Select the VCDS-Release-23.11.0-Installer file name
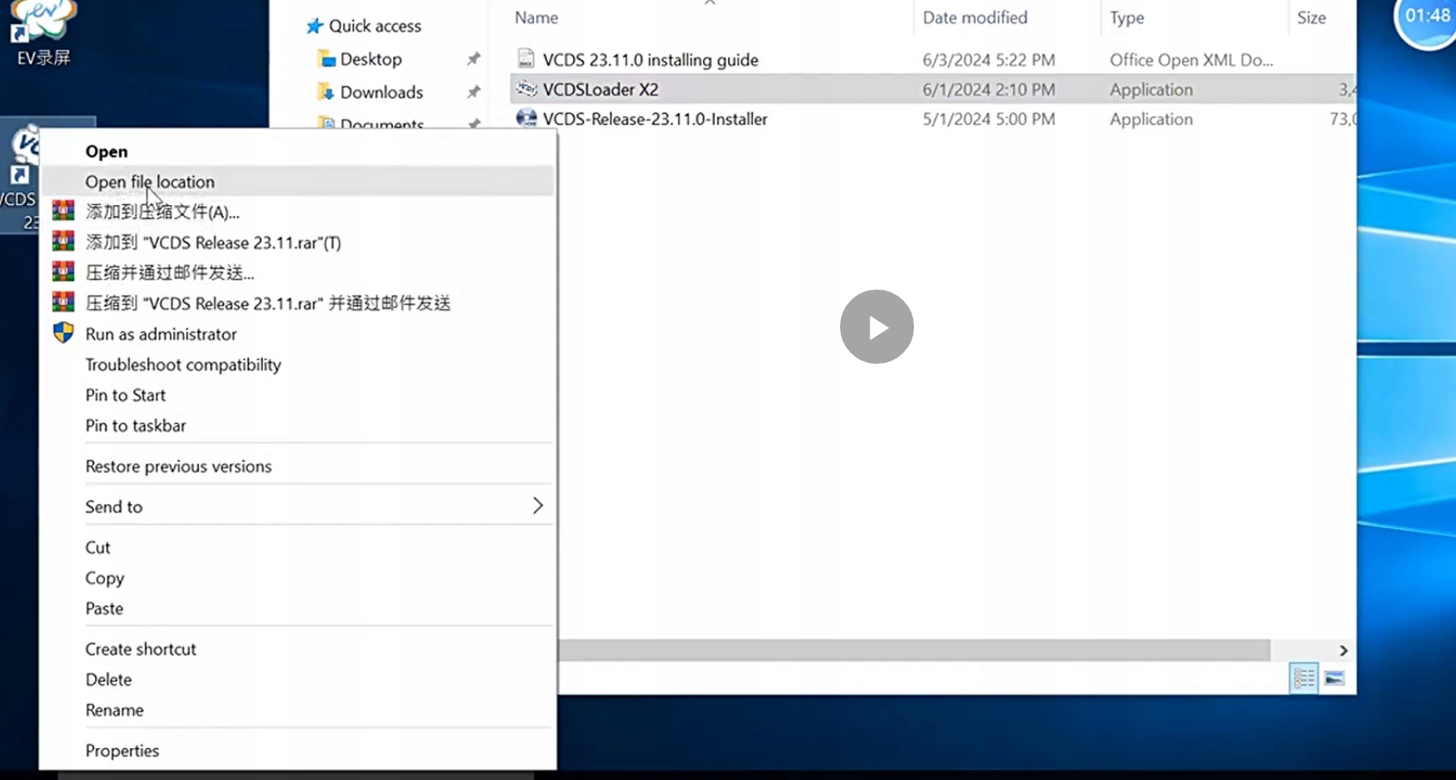The image size is (1456, 780). pyautogui.click(x=655, y=119)
